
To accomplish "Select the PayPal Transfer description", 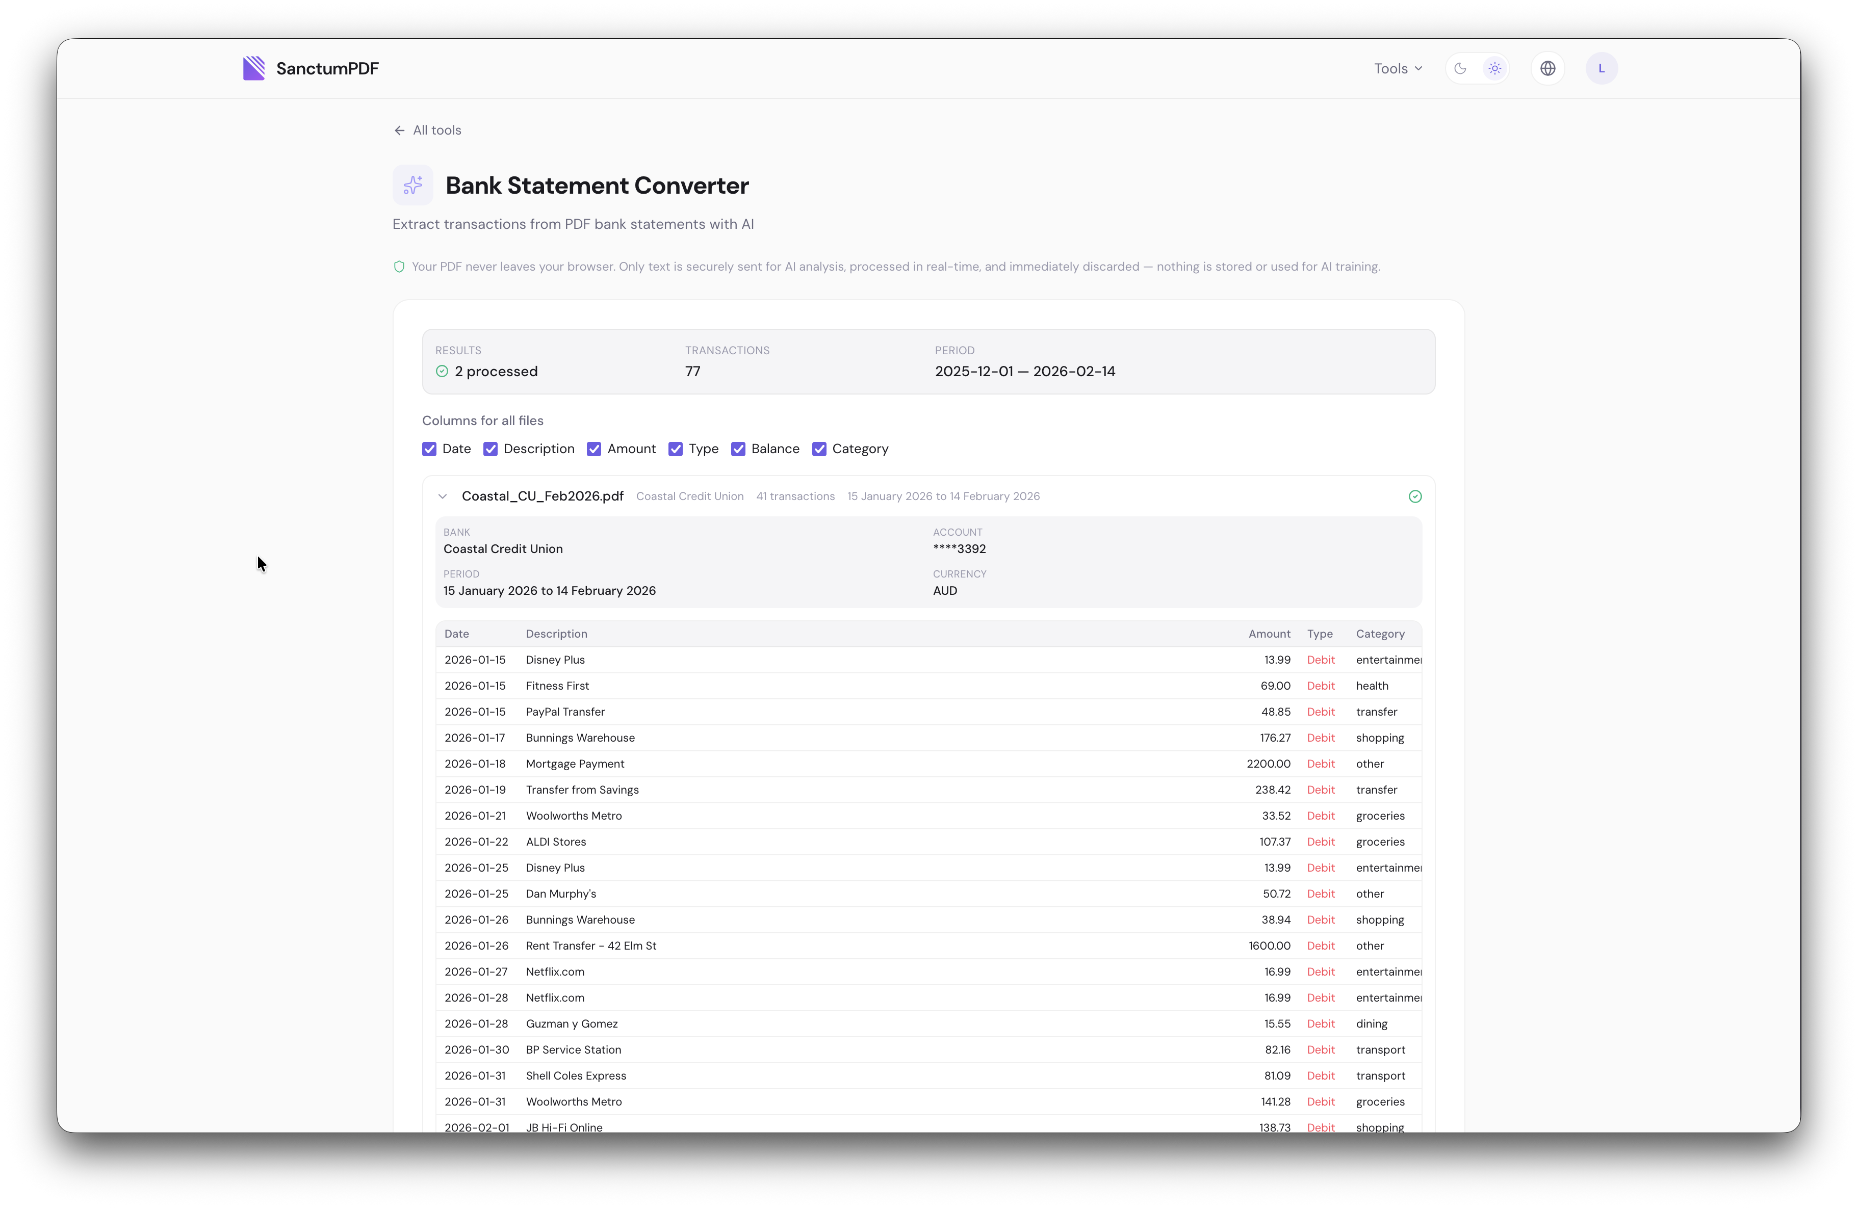I will (x=565, y=712).
